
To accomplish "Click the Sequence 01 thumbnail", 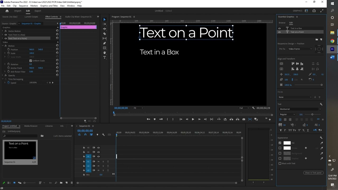I will coord(20,150).
